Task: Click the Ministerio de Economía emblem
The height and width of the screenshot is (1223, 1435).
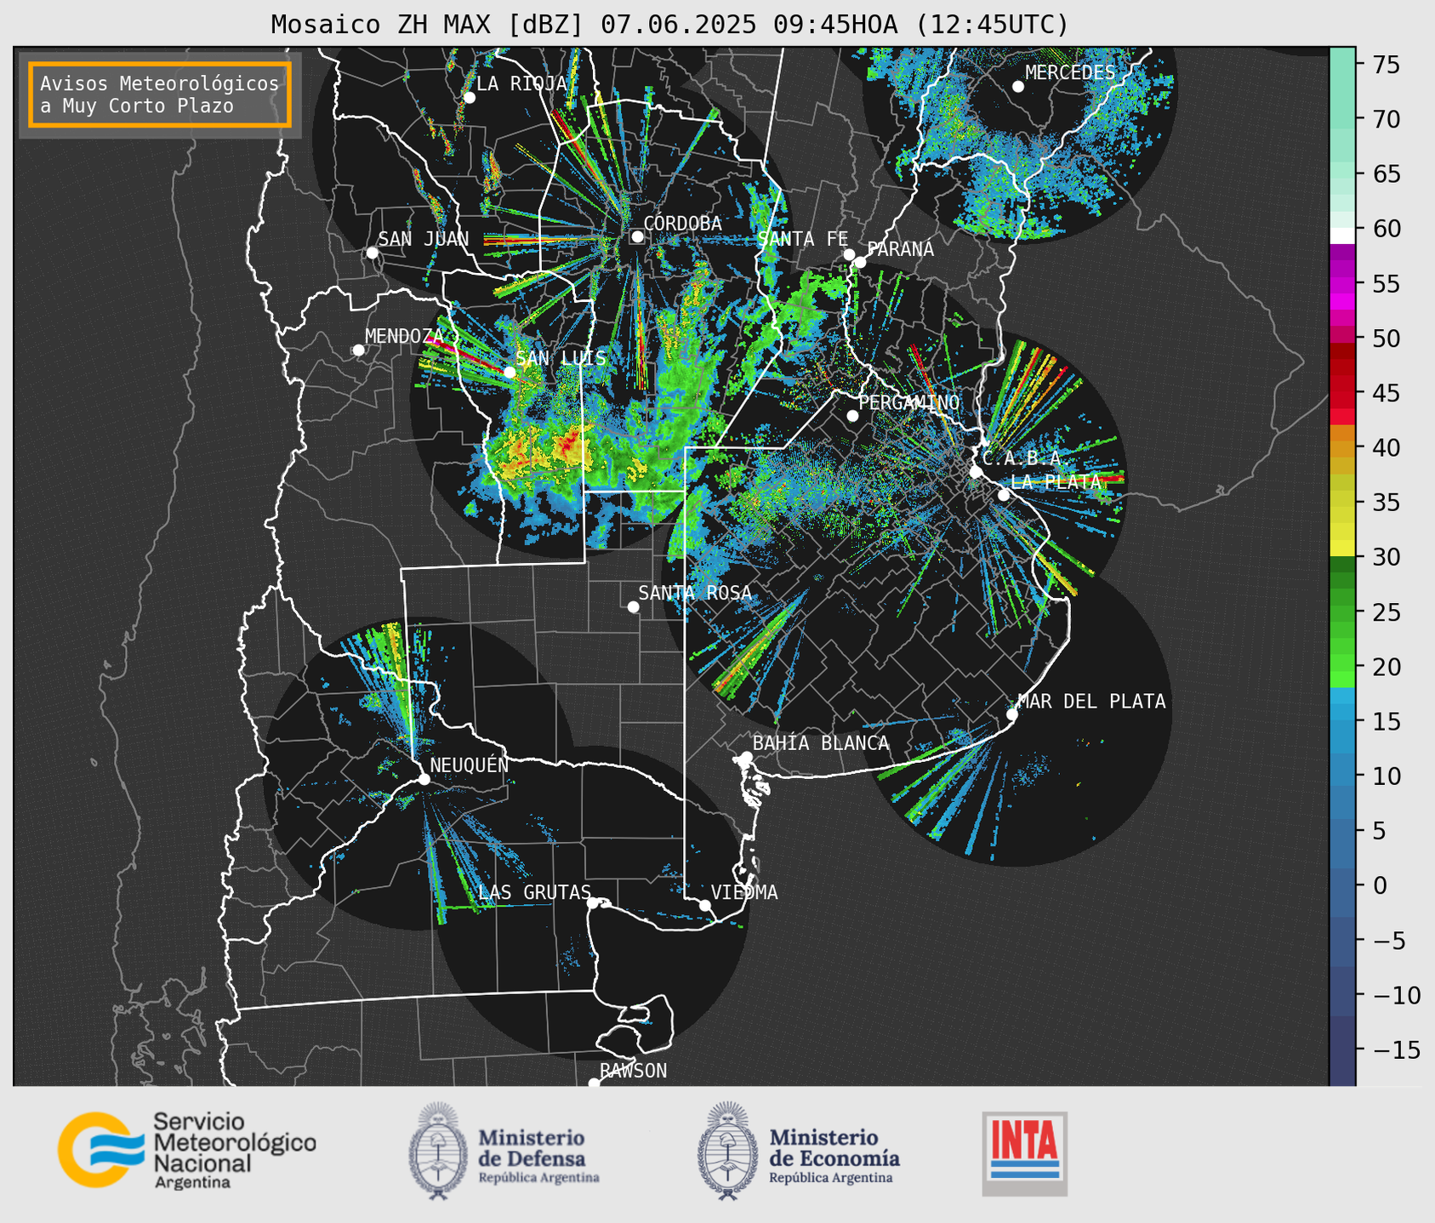Action: click(726, 1151)
